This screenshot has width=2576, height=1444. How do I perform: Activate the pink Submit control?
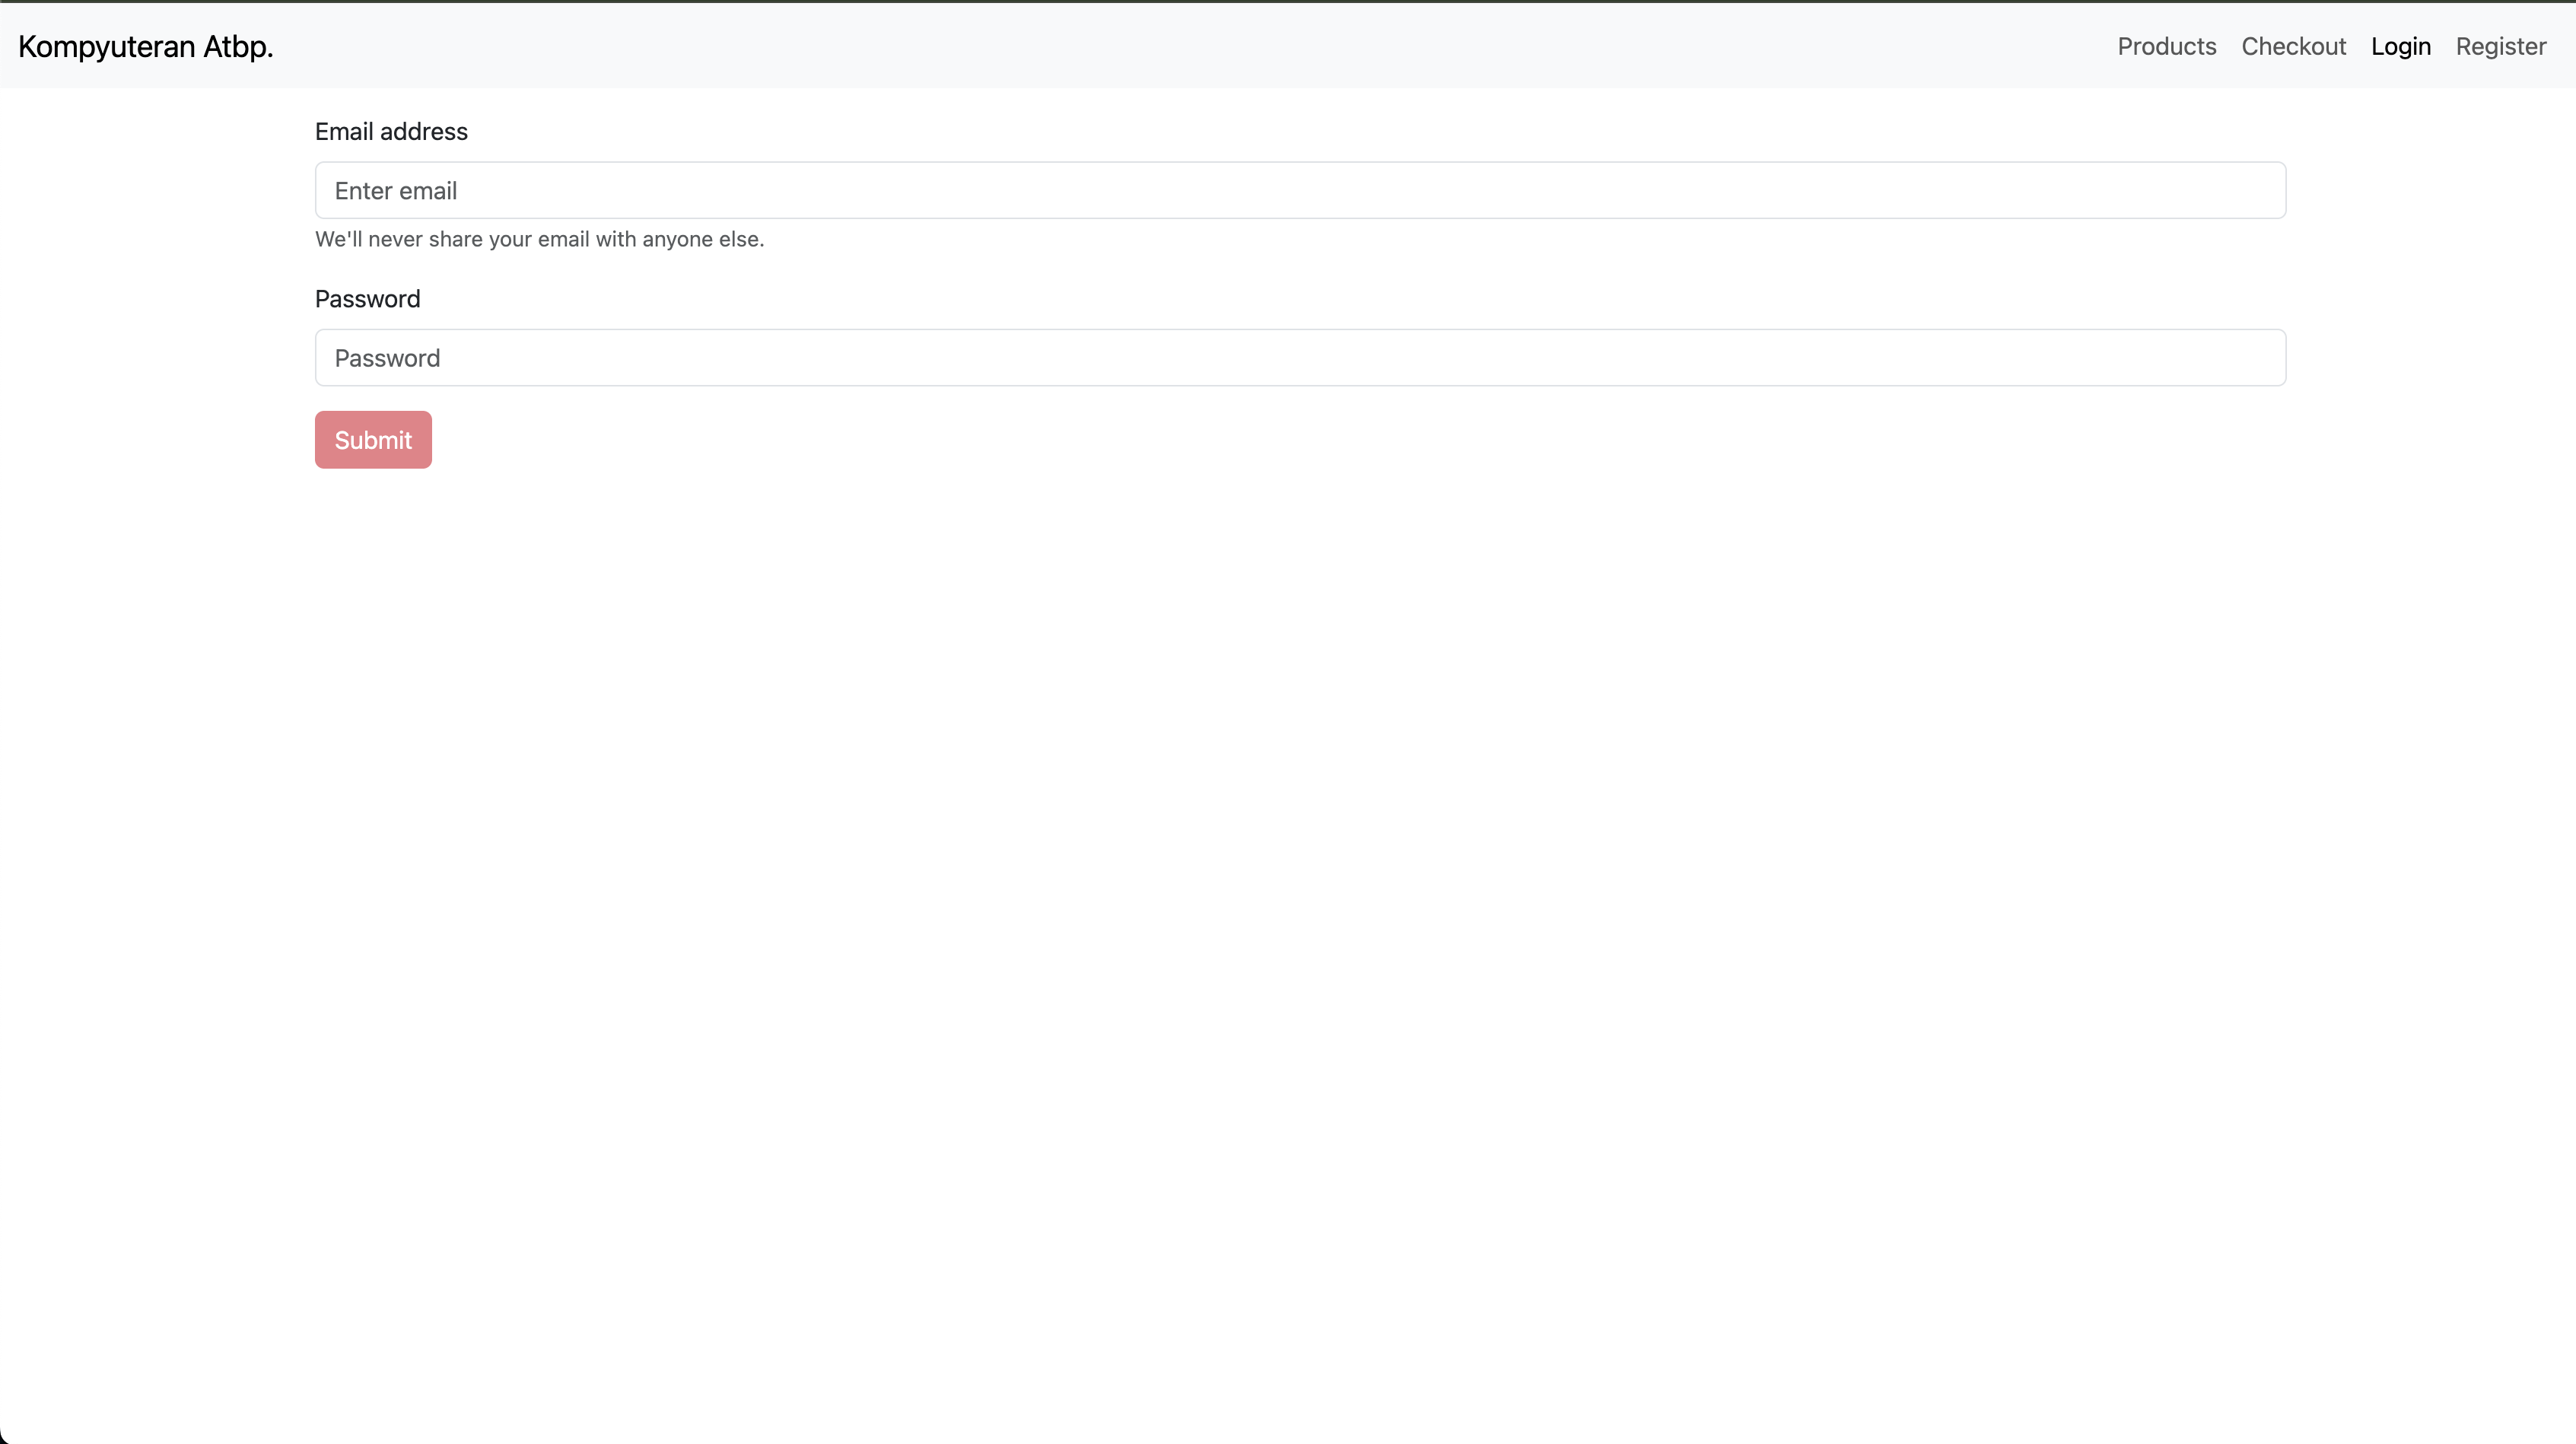(x=373, y=439)
